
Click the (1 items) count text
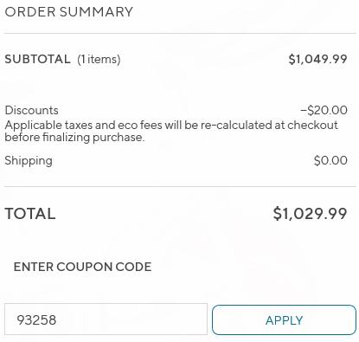point(99,60)
